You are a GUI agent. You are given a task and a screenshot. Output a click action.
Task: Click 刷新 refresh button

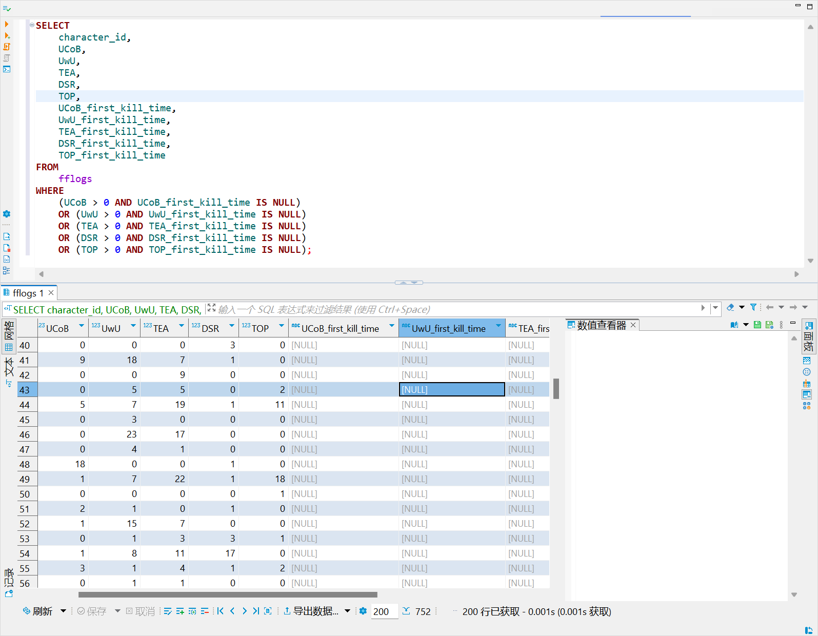pos(37,611)
